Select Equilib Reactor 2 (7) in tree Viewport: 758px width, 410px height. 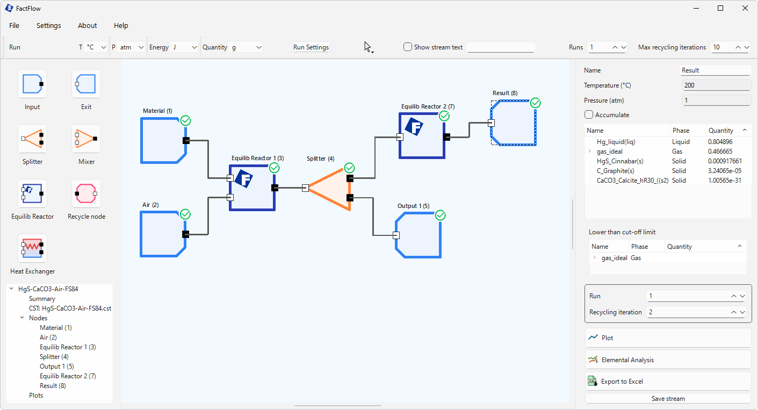[x=68, y=376]
